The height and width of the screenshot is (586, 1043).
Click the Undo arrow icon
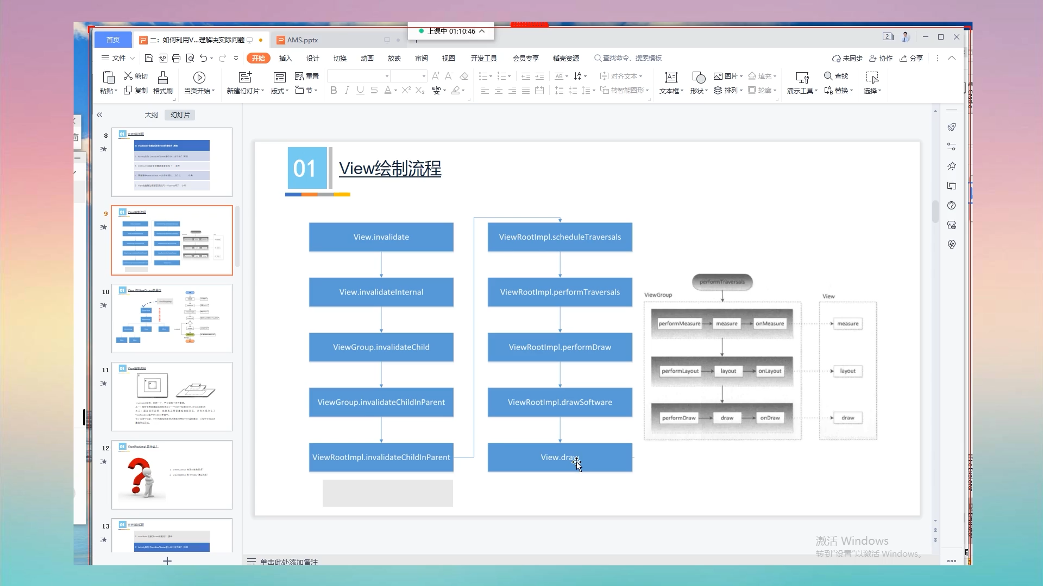pos(203,58)
